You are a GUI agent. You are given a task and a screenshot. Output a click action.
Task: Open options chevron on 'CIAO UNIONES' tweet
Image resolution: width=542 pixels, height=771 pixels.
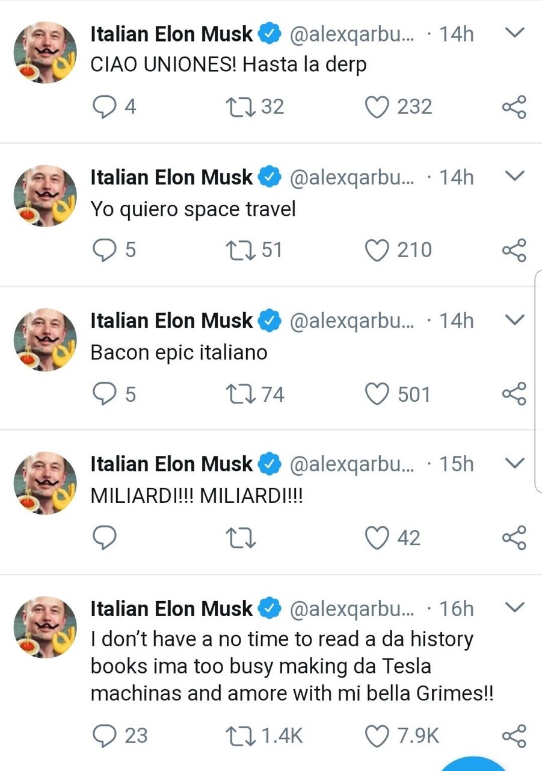[515, 33]
